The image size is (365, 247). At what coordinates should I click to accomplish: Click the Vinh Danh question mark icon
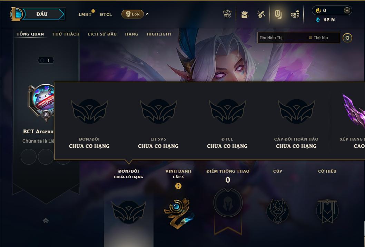(178, 186)
